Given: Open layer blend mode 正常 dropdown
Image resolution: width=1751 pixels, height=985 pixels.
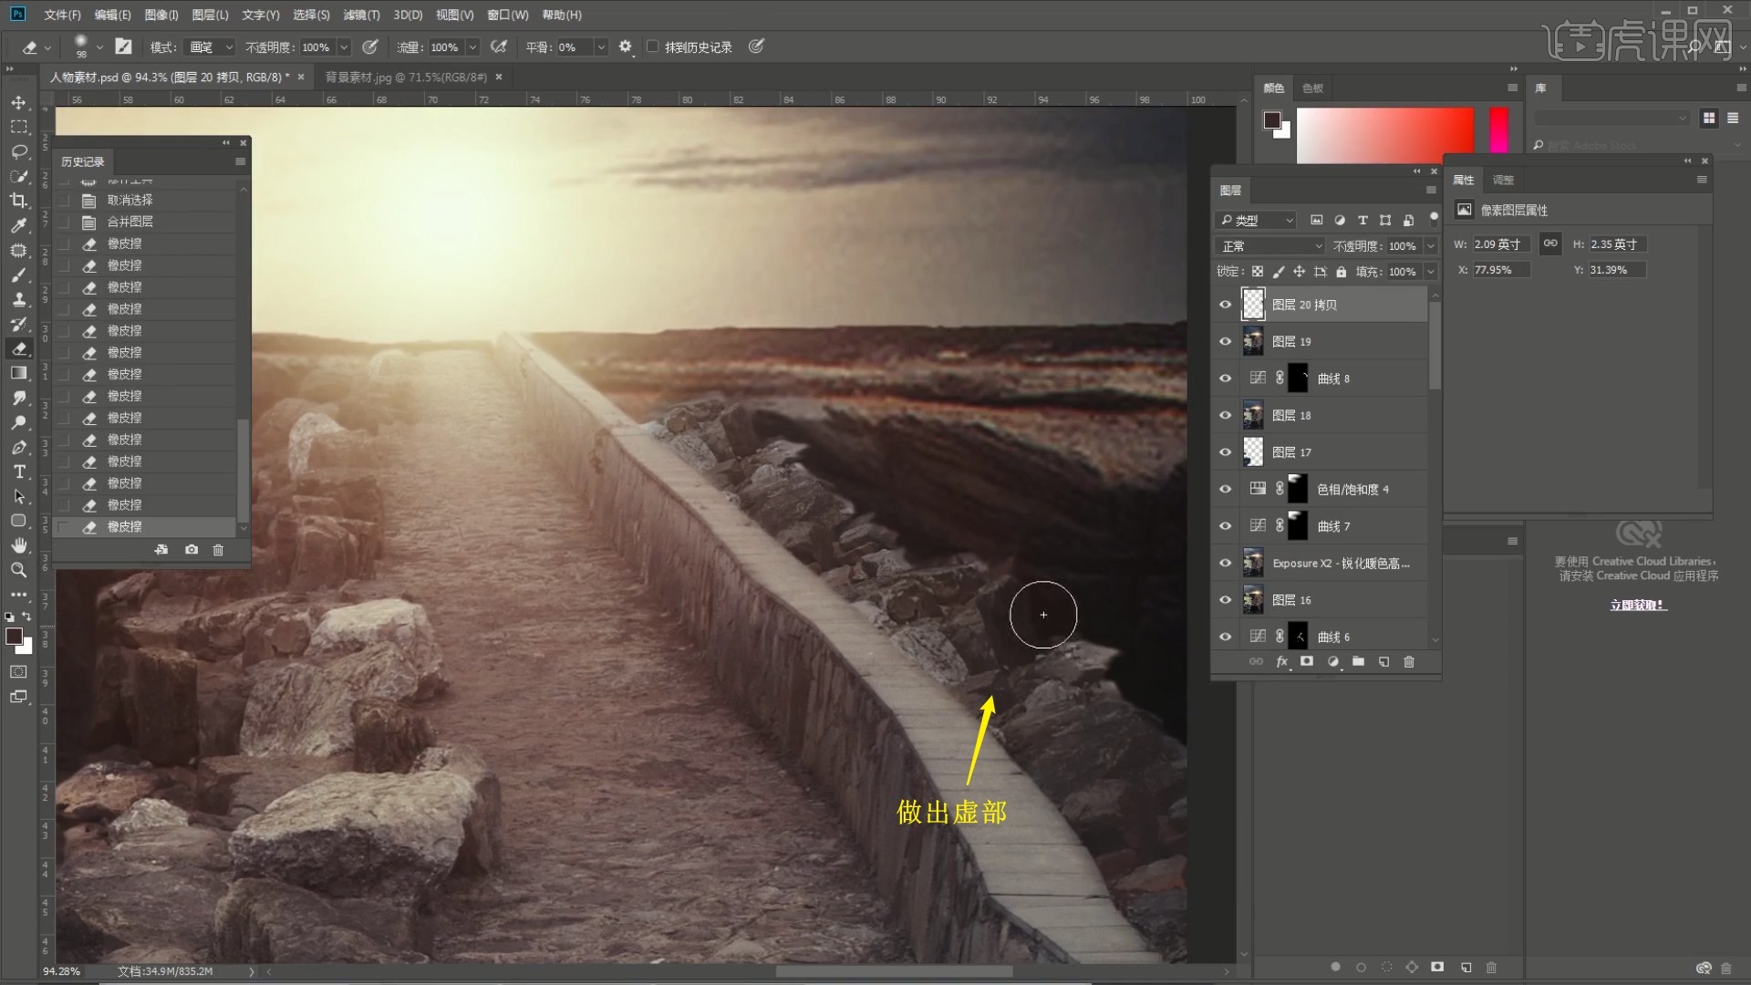Looking at the screenshot, I should coord(1269,246).
